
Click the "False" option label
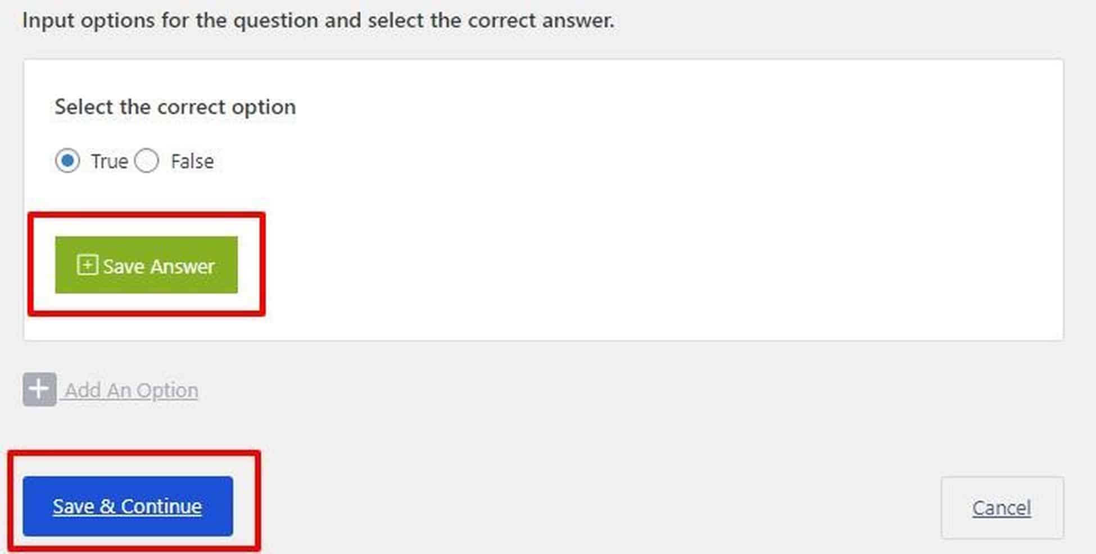click(x=192, y=162)
